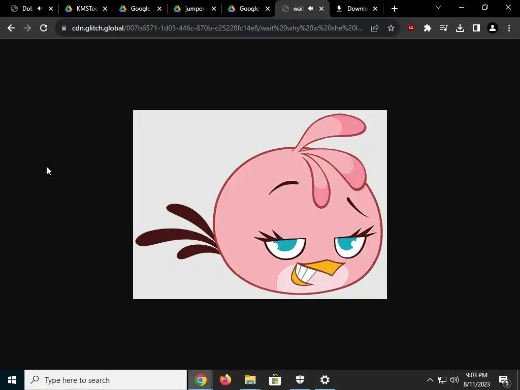Open the Chrome profile avatar
This screenshot has width=520, height=390.
click(493, 28)
